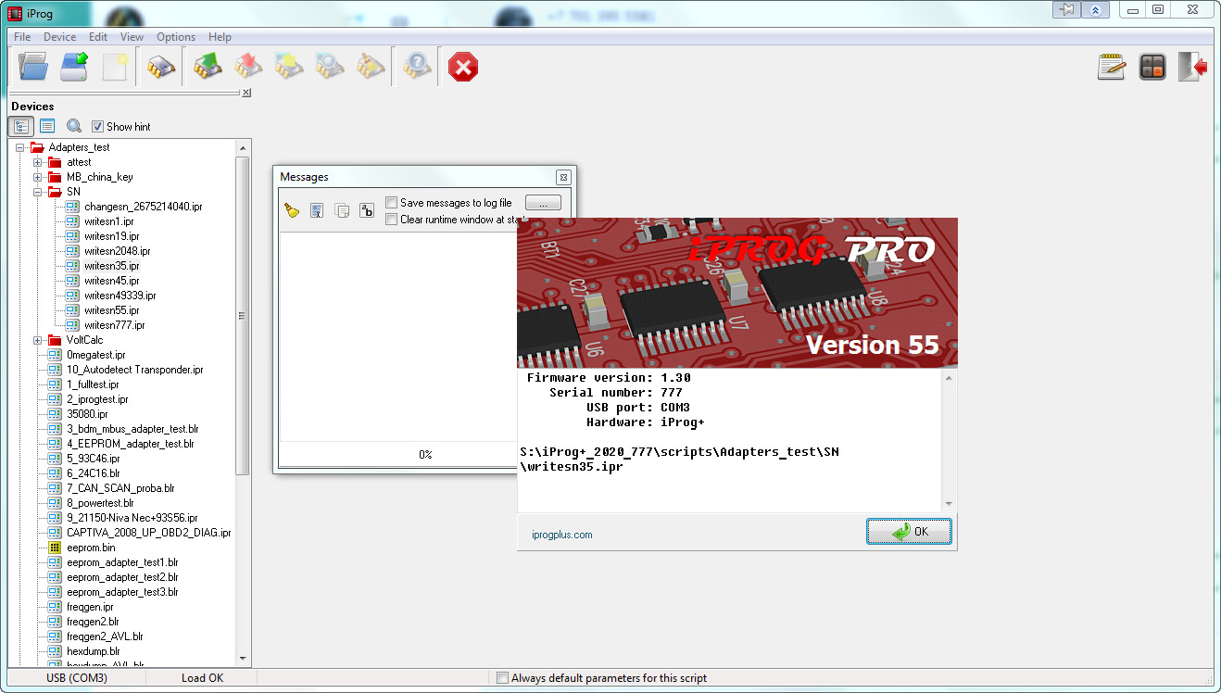Switch Devices panel to tree view icon
This screenshot has height=693, width=1221.
22,126
